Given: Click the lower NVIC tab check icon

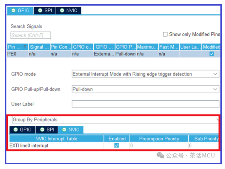Looking at the screenshot, I should 65,130.
